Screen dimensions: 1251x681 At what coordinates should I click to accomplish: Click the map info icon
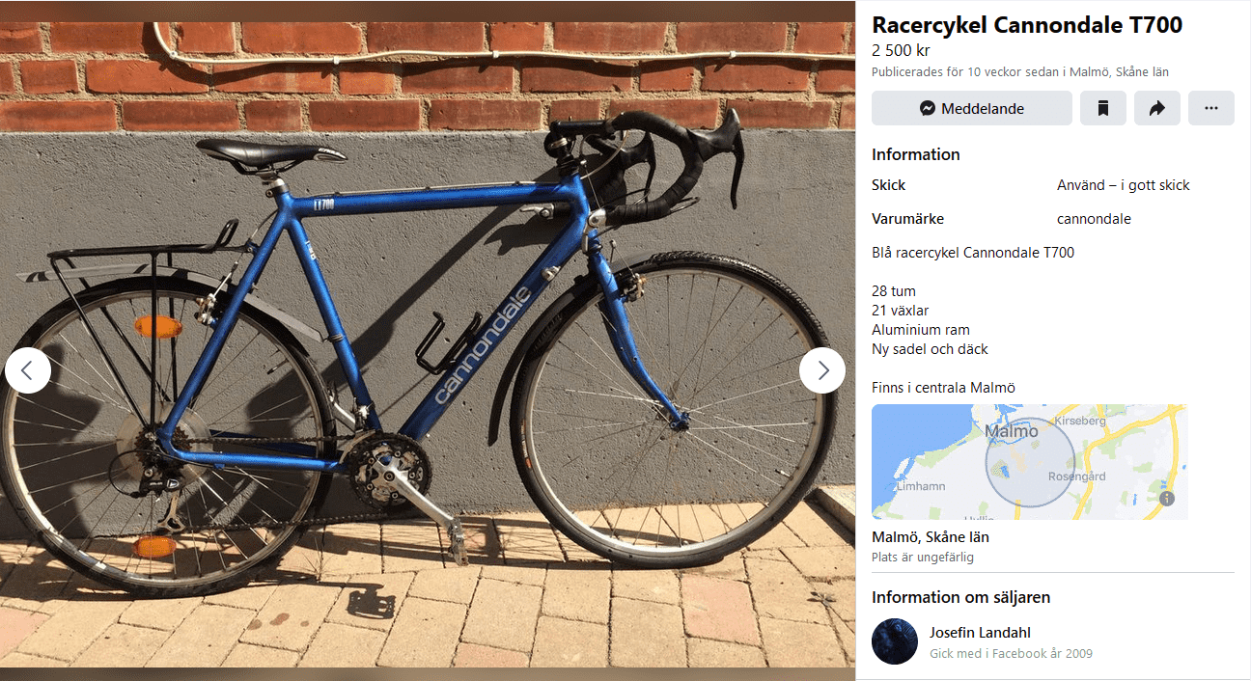tap(1167, 499)
